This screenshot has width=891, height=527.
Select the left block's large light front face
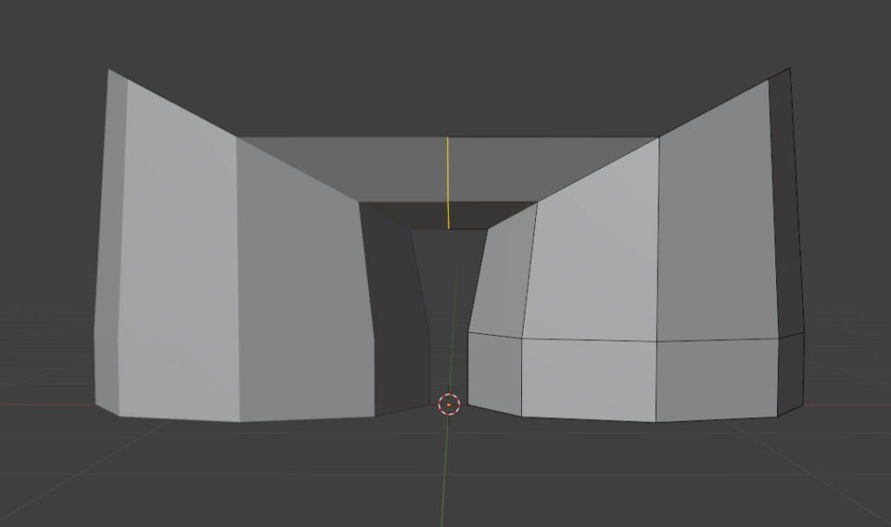178,261
